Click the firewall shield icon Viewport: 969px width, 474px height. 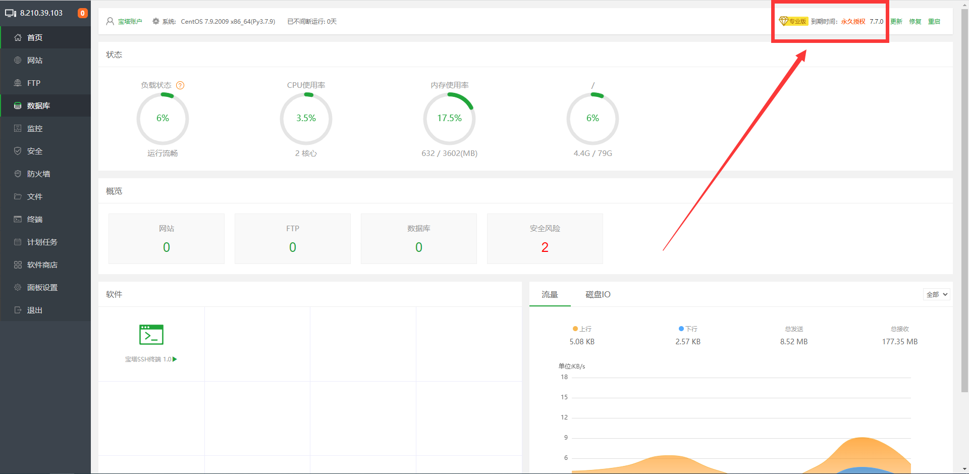click(18, 174)
